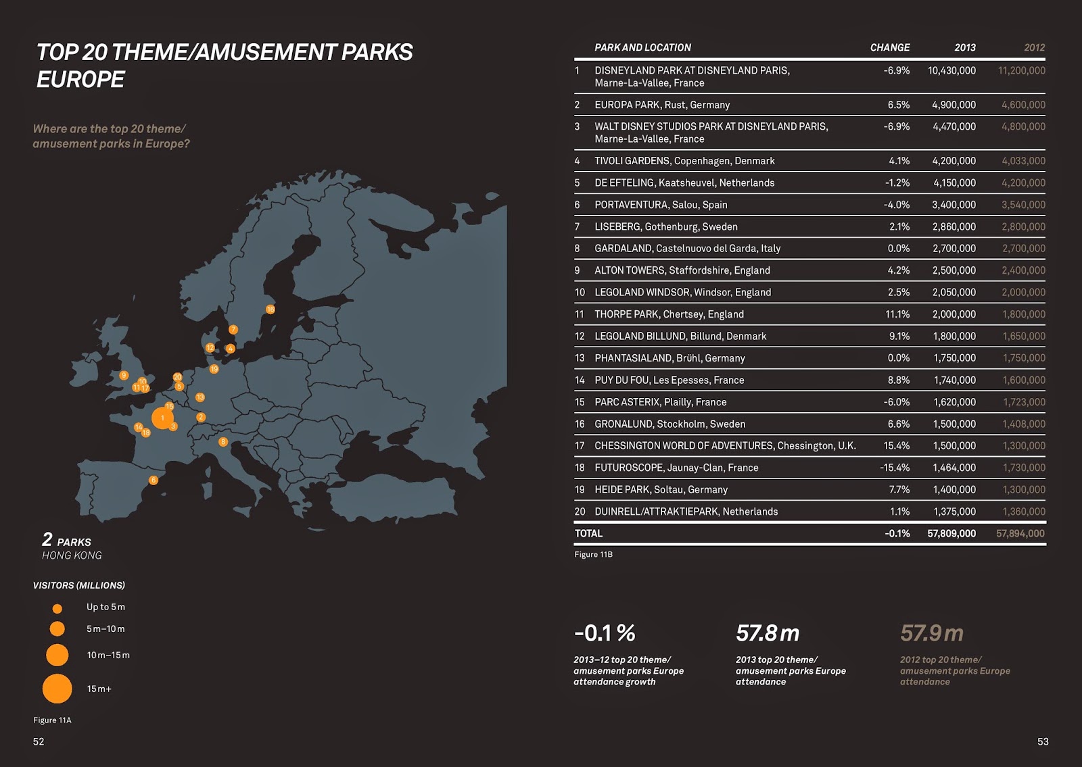Select 'PORTAVENTURA, Salou, Spain' text
Screen dimensions: 1082x767
[x=661, y=205]
